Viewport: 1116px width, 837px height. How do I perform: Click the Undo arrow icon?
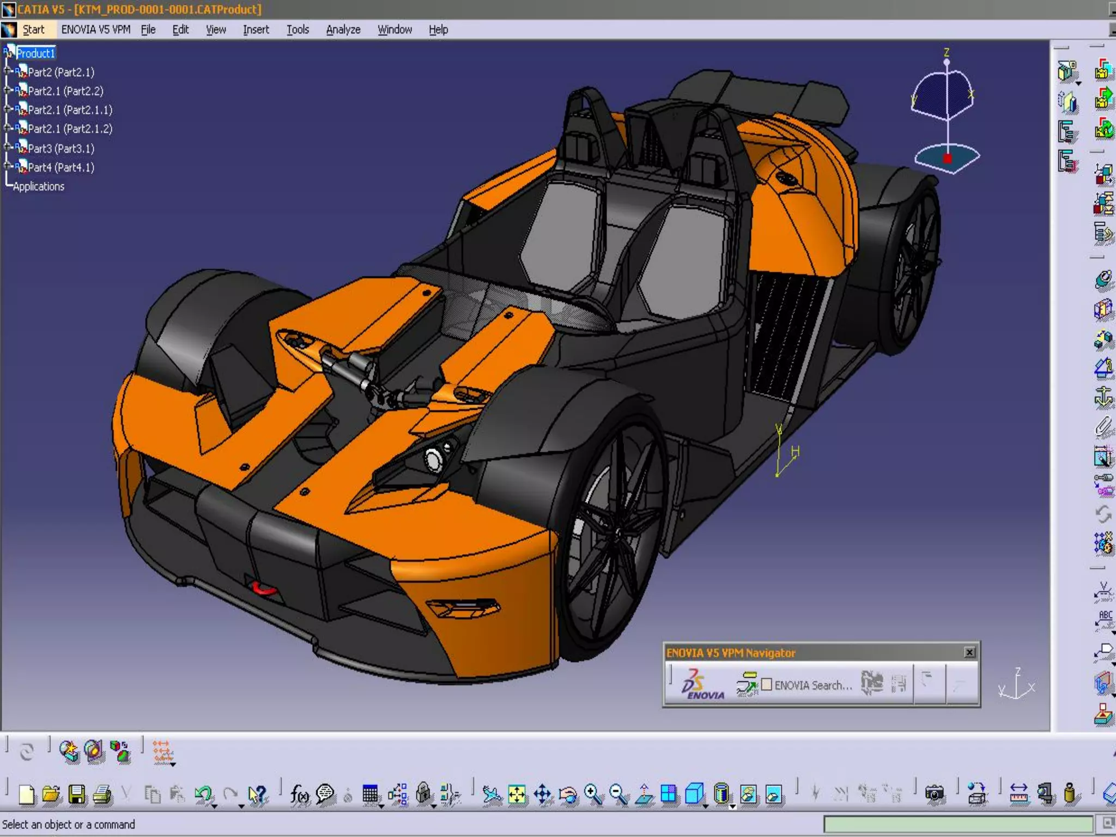coord(203,794)
